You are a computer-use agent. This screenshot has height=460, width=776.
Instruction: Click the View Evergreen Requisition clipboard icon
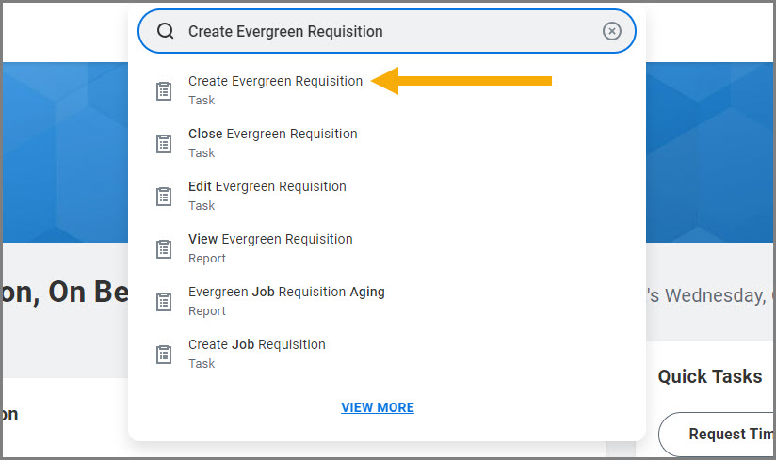click(x=164, y=249)
